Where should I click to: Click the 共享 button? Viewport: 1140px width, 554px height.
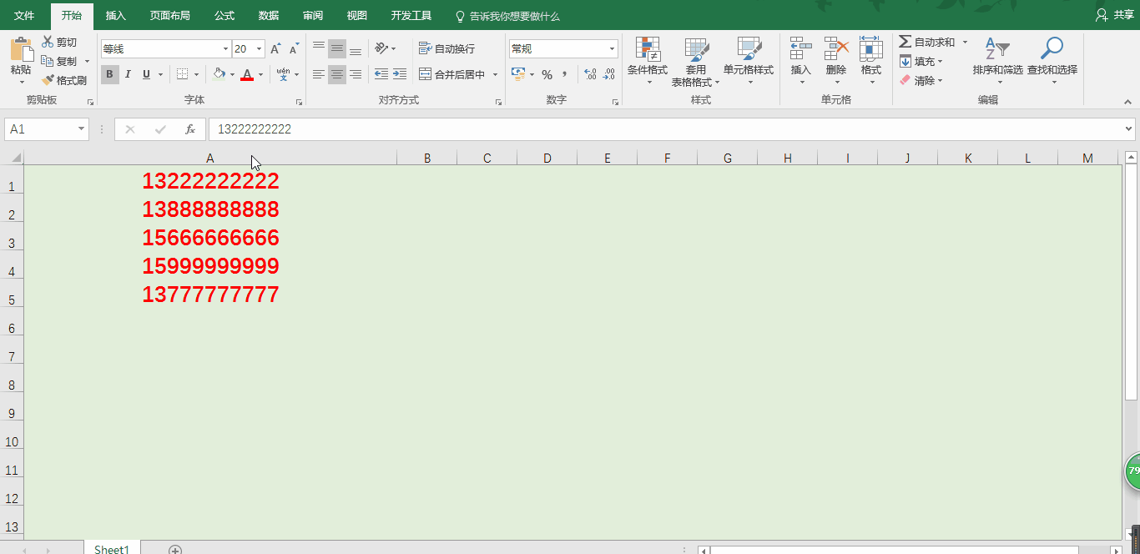coord(1116,14)
